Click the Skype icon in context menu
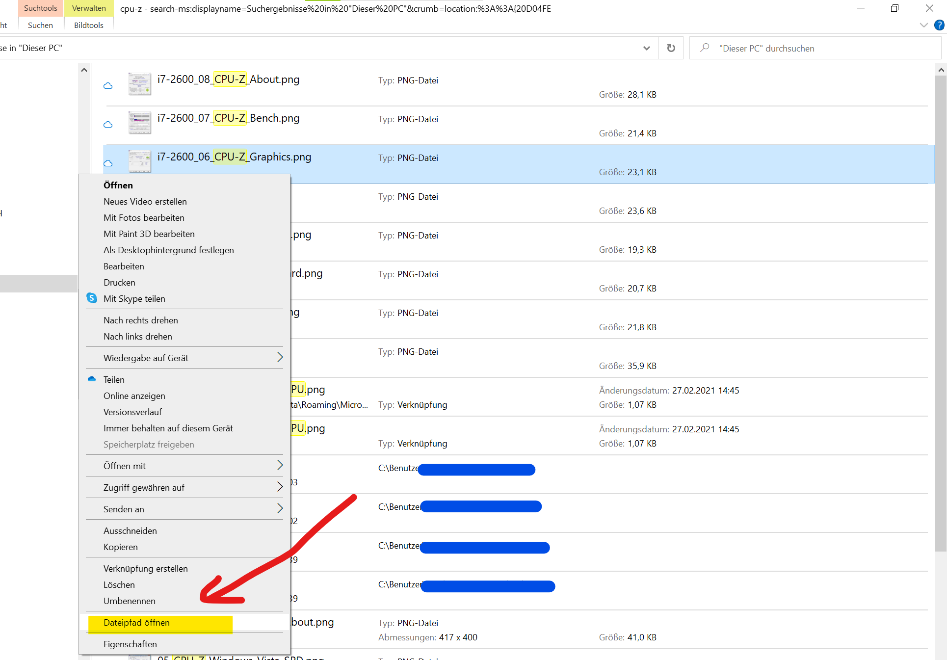947x660 pixels. pos(92,298)
